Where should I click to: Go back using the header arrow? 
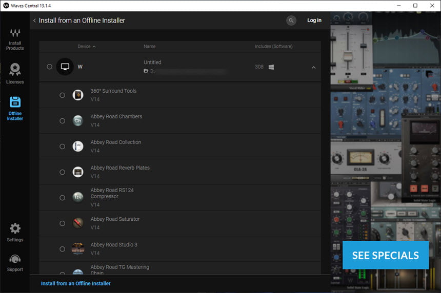[34, 20]
